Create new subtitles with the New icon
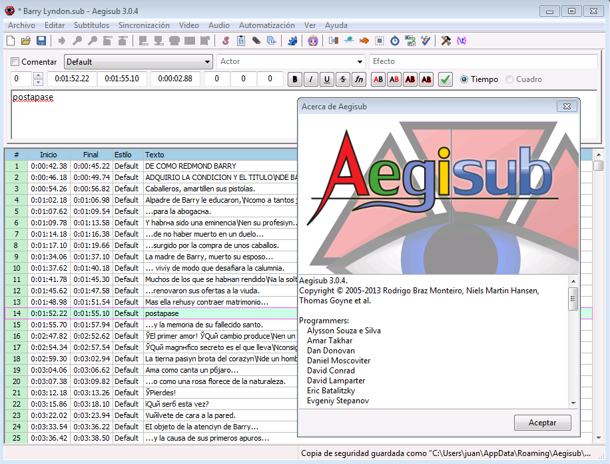 click(x=11, y=41)
